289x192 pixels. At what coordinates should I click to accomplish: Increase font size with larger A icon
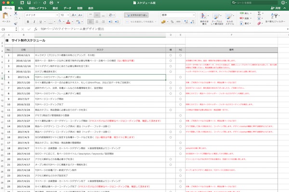pos(74,15)
